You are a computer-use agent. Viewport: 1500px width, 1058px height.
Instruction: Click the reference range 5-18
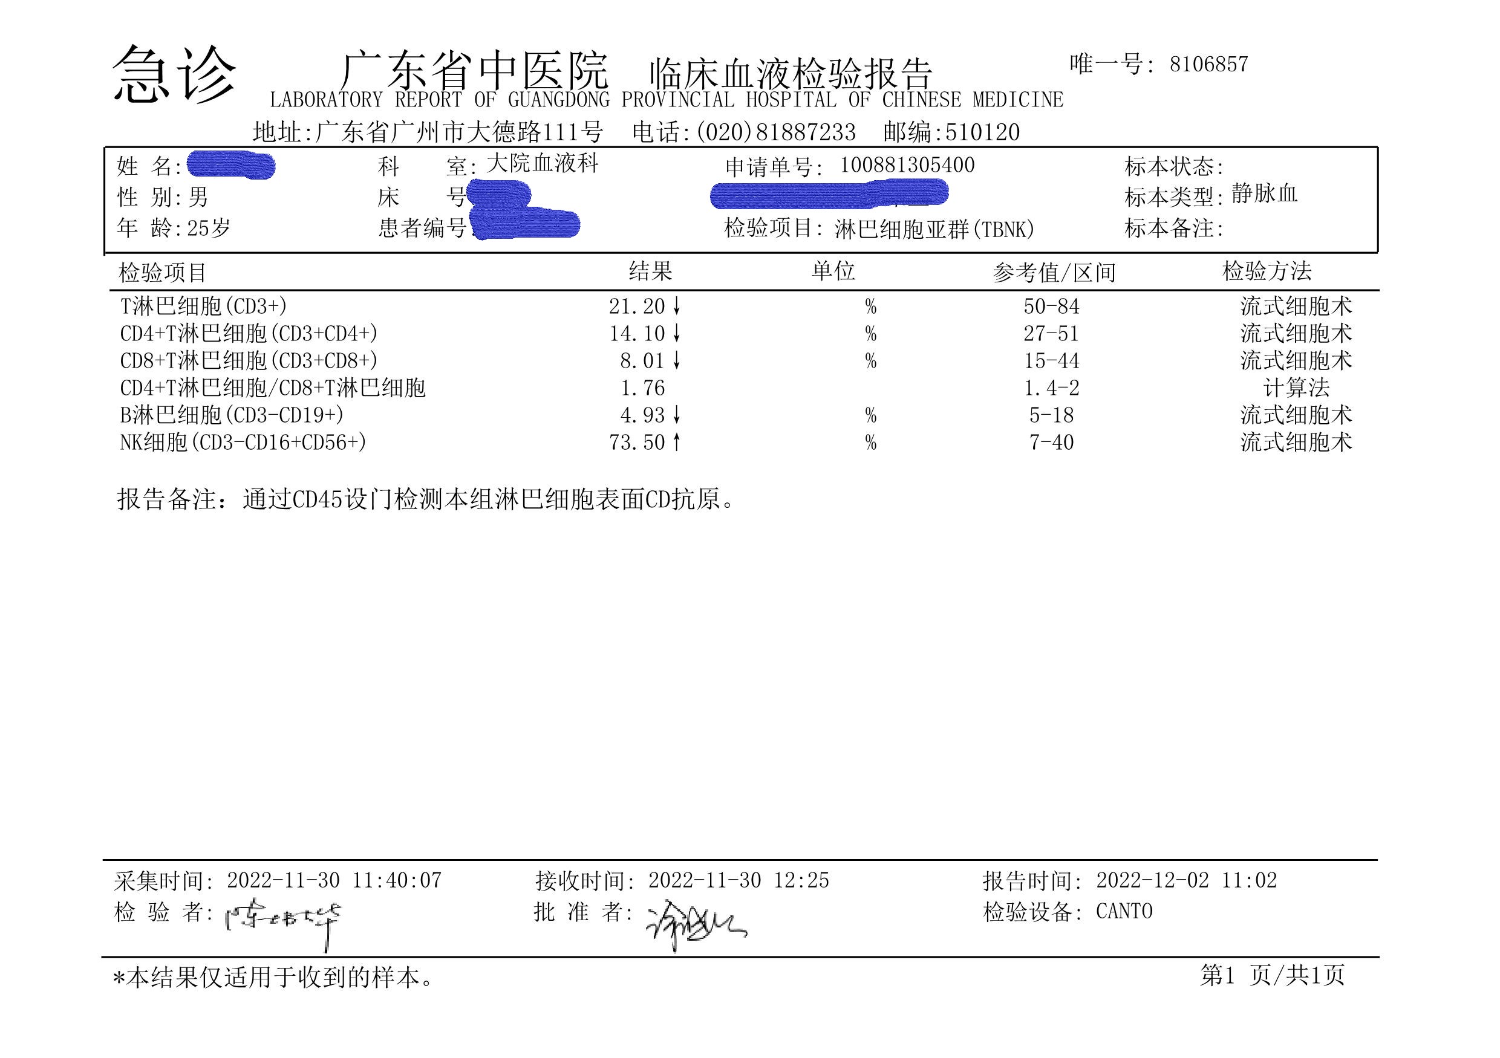coord(1052,415)
